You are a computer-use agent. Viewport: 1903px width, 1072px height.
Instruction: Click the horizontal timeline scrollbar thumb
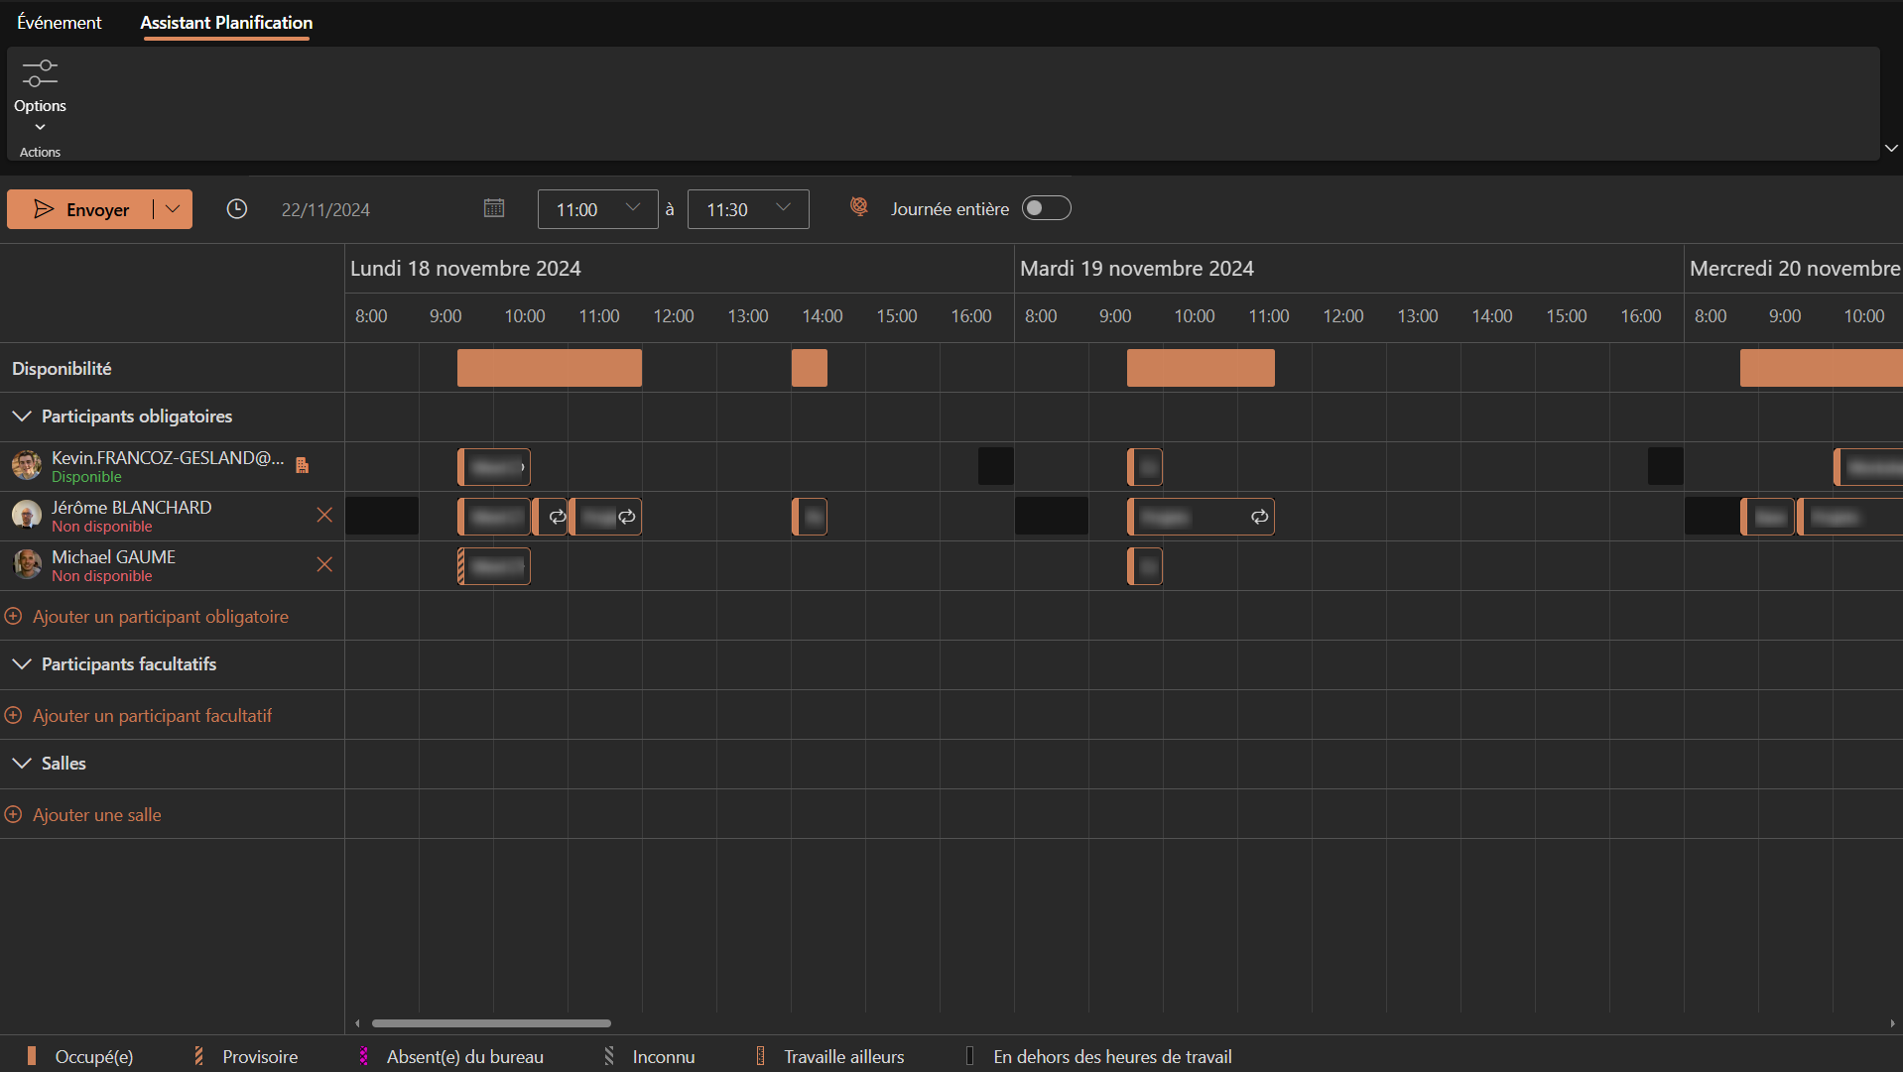click(x=491, y=1023)
